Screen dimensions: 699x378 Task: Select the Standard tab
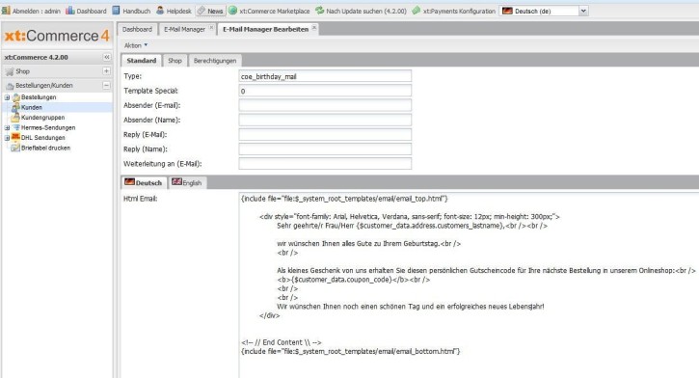[142, 60]
